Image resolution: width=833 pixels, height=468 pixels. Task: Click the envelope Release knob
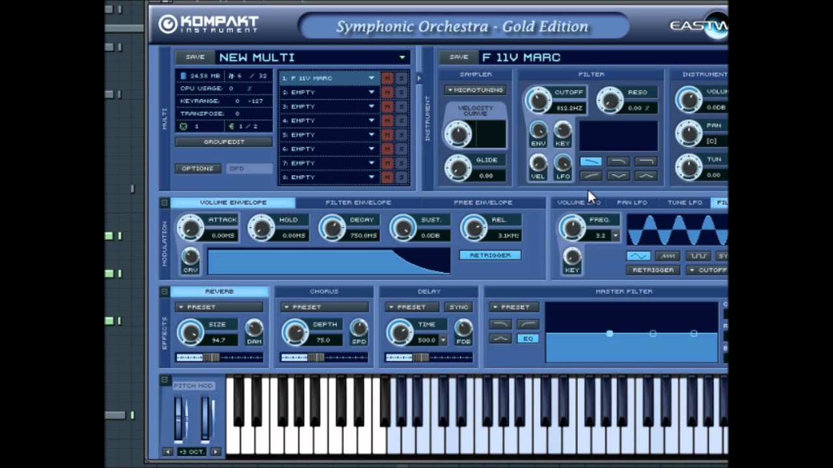tap(473, 227)
